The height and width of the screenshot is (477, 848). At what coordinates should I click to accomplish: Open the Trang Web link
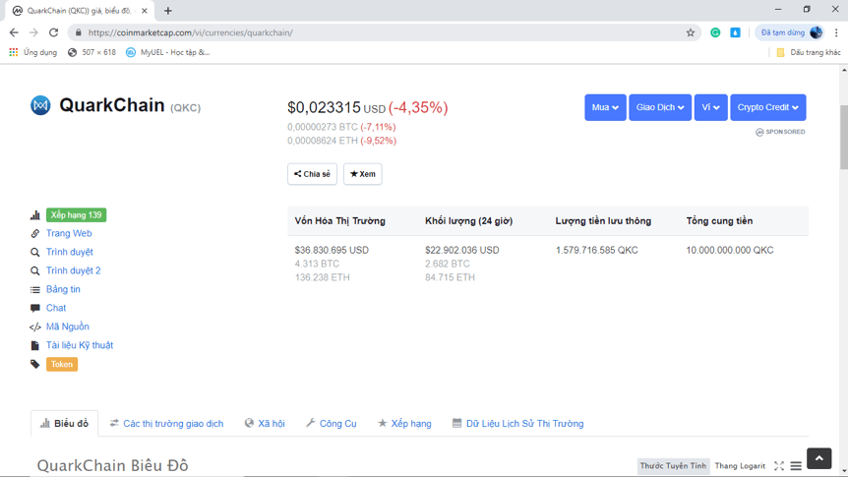[x=69, y=233]
